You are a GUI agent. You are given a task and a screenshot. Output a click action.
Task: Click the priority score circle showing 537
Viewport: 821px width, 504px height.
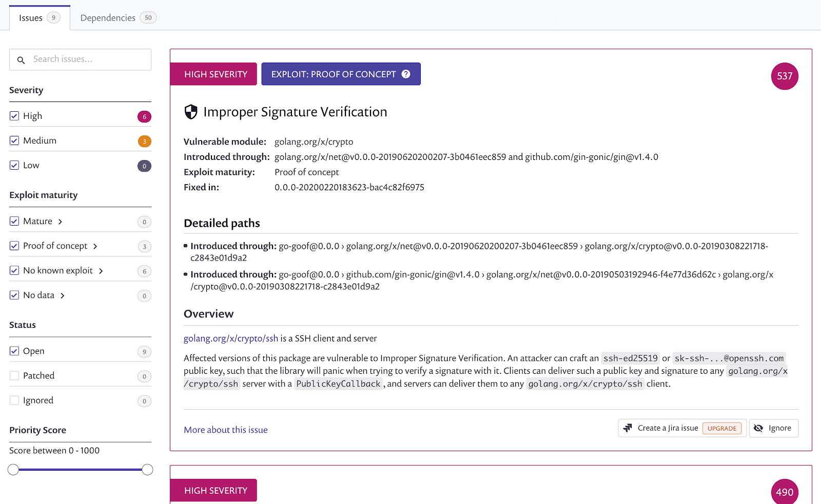pyautogui.click(x=784, y=76)
